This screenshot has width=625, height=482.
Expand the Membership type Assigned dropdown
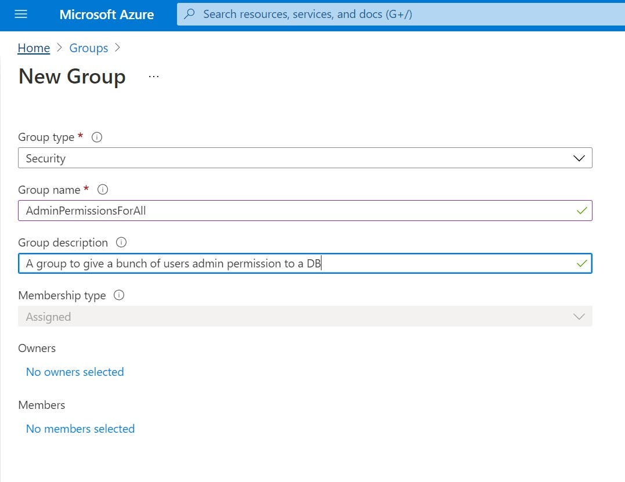(579, 317)
